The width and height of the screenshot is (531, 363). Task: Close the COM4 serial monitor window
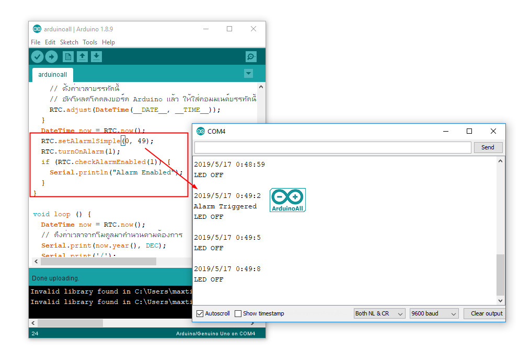(x=493, y=131)
